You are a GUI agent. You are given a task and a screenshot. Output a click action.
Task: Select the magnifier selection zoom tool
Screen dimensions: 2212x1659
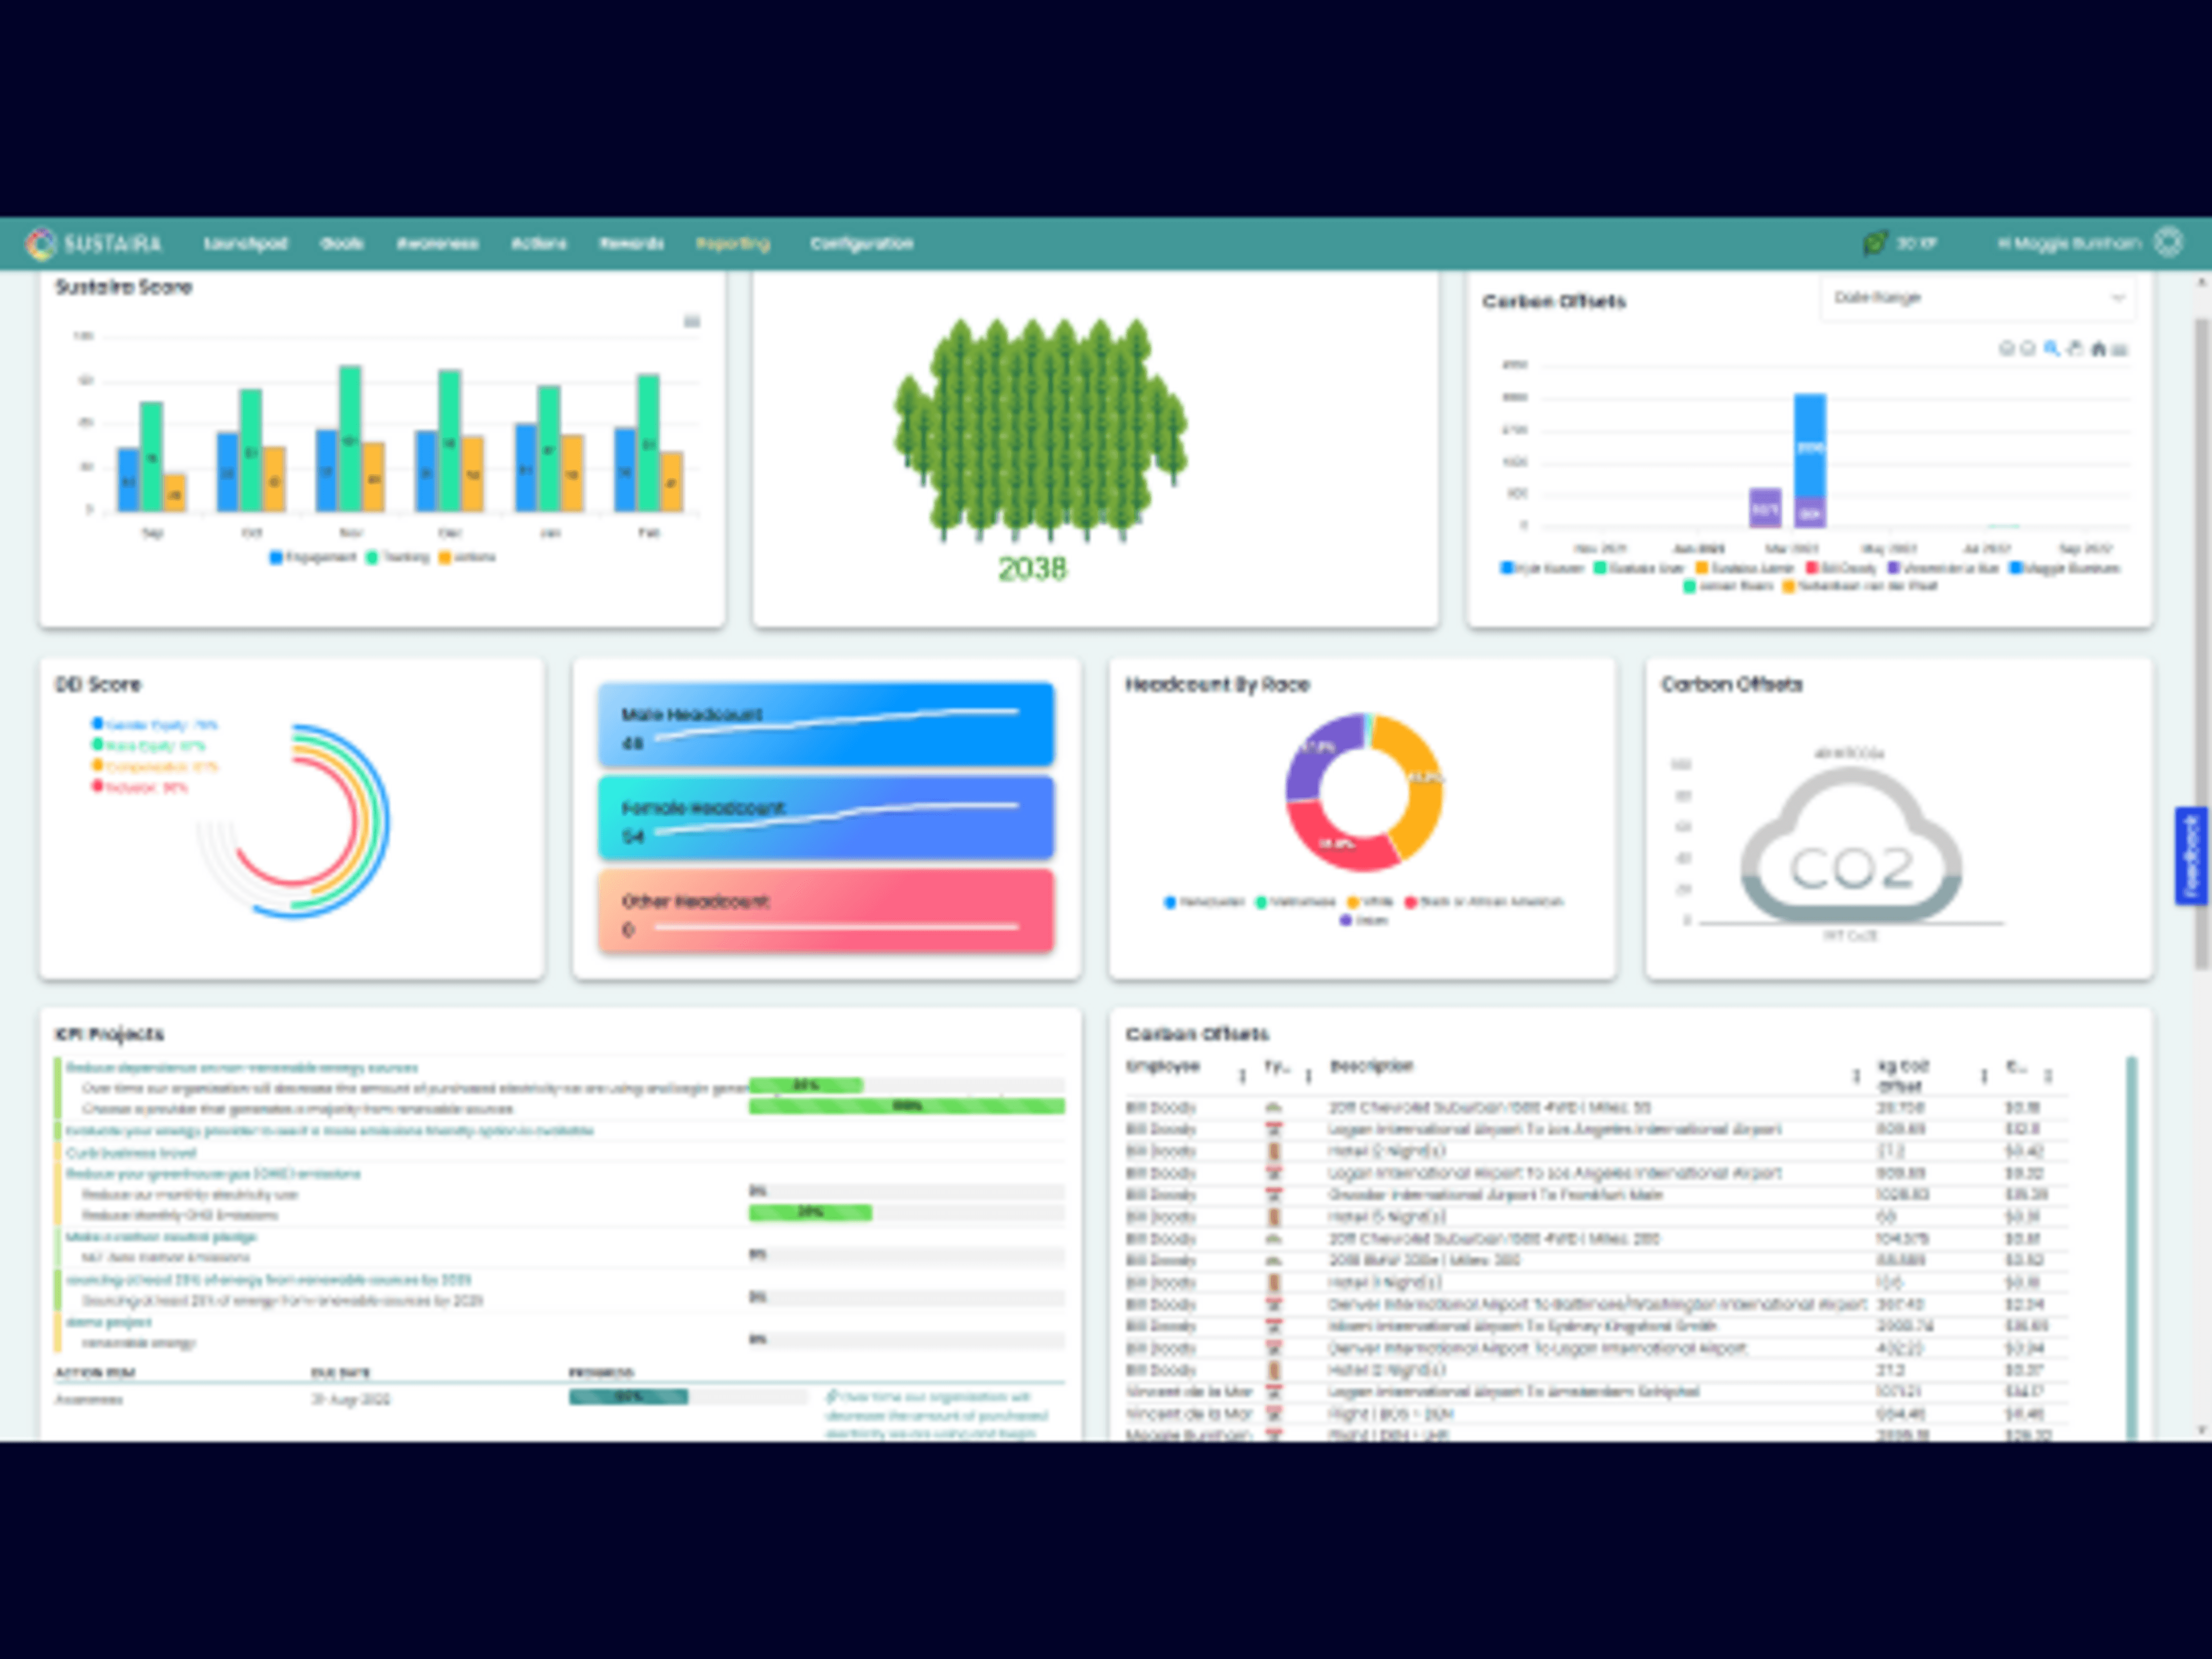coord(2051,348)
